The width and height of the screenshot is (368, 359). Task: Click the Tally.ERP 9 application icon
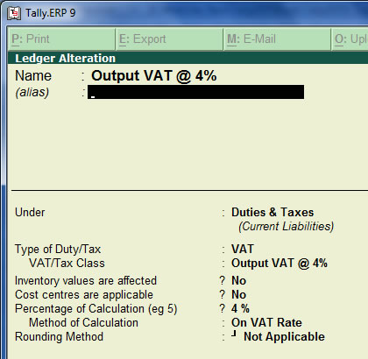14,13
